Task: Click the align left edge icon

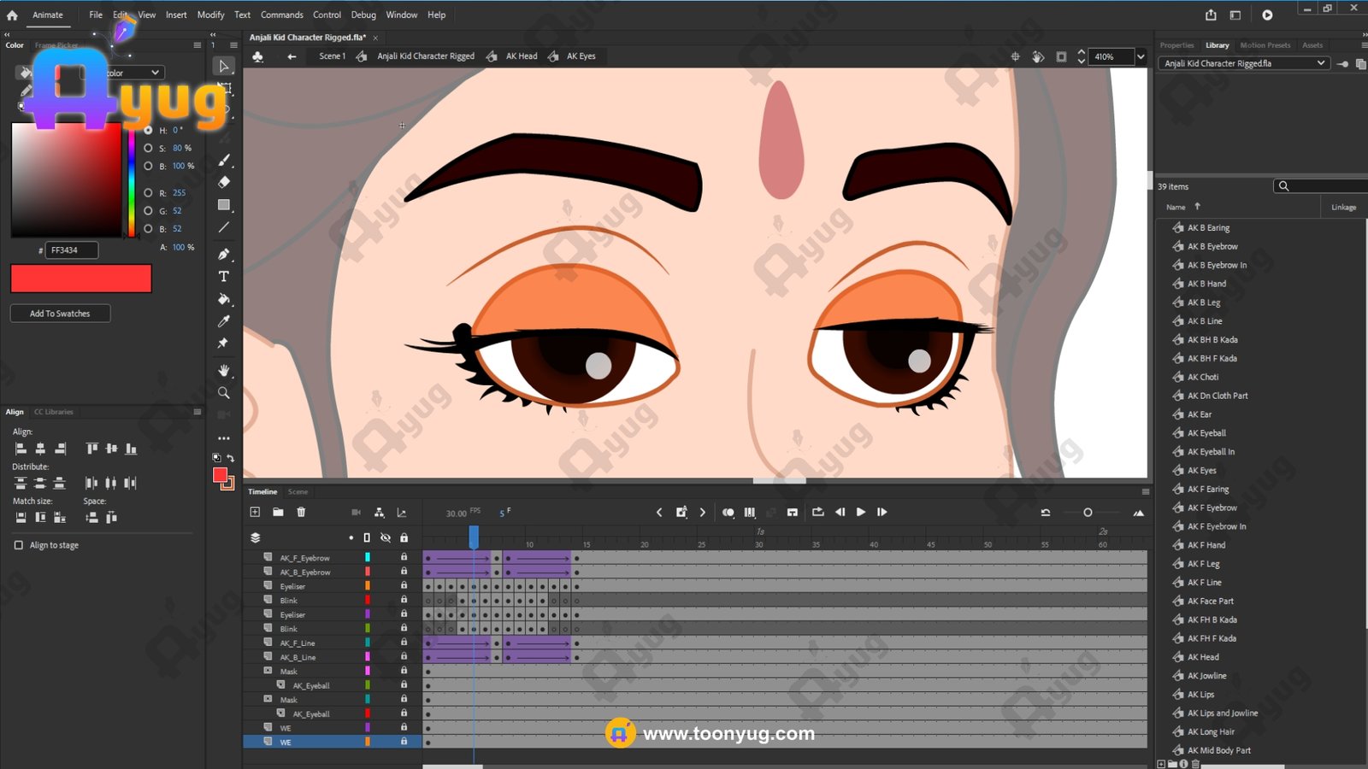Action: tap(21, 449)
